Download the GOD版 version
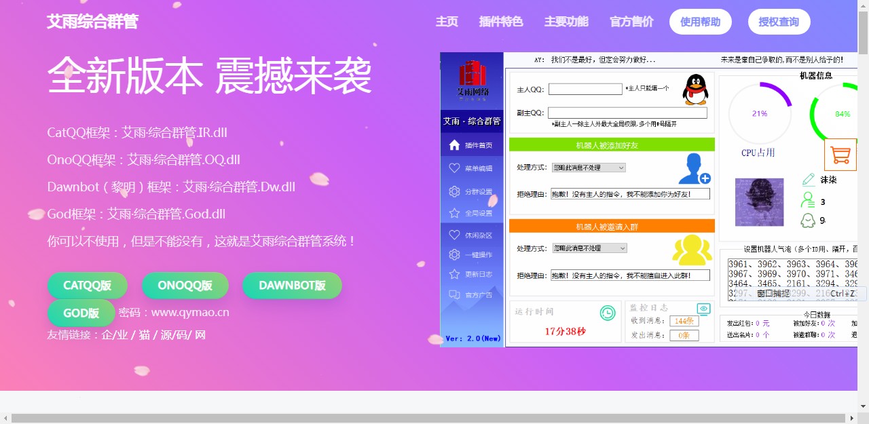Image resolution: width=869 pixels, height=424 pixels. tap(81, 313)
